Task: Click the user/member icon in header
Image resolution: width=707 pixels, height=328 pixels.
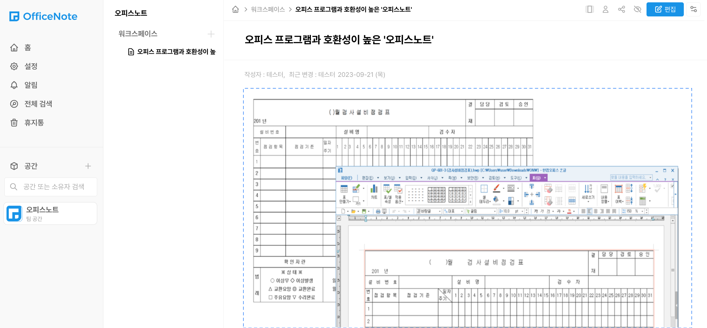Action: (605, 9)
